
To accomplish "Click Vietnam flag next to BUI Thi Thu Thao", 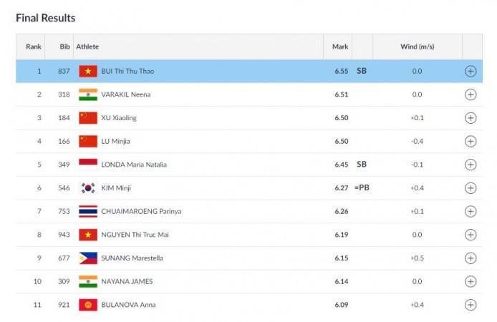I will [x=88, y=71].
